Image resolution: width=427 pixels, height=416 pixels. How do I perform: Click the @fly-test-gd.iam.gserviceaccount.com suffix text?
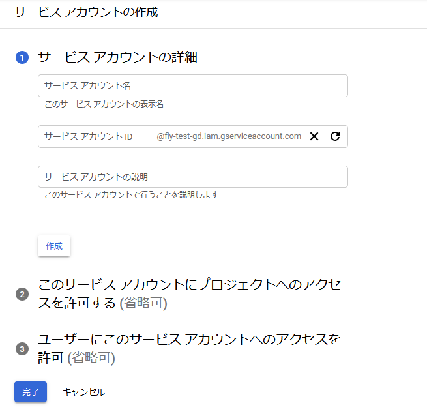(229, 136)
